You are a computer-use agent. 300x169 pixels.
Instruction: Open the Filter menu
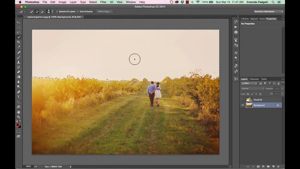pos(103,2)
